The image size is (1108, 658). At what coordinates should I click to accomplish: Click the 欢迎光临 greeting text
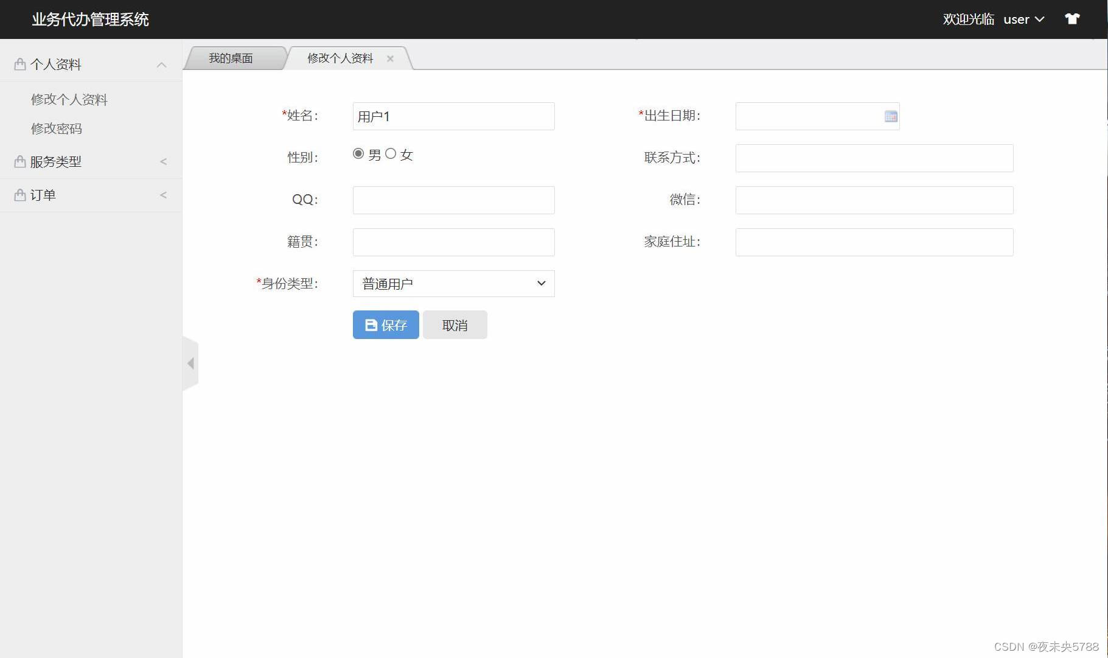(969, 19)
